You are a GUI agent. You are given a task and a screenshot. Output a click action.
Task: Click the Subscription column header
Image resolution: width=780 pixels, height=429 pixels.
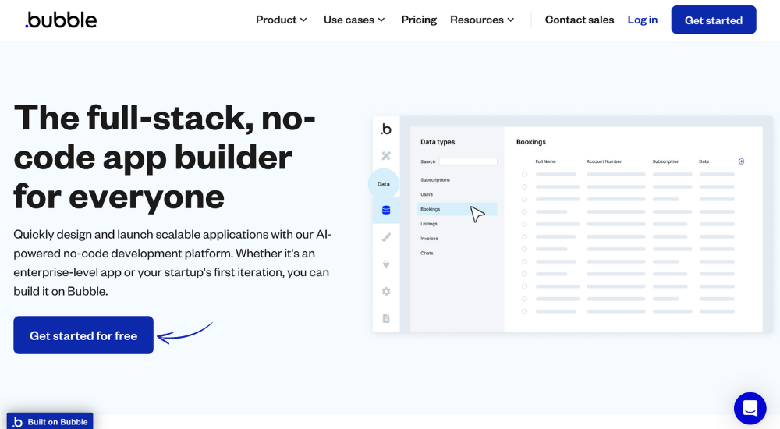pos(666,161)
